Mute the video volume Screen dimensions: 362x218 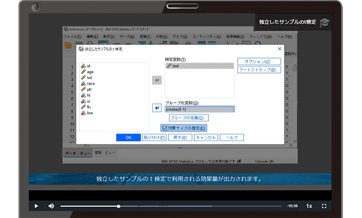51,206
